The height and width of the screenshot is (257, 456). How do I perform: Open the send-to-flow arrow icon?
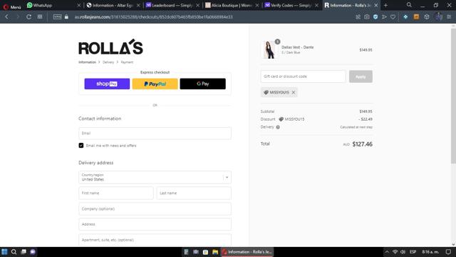tap(384, 17)
